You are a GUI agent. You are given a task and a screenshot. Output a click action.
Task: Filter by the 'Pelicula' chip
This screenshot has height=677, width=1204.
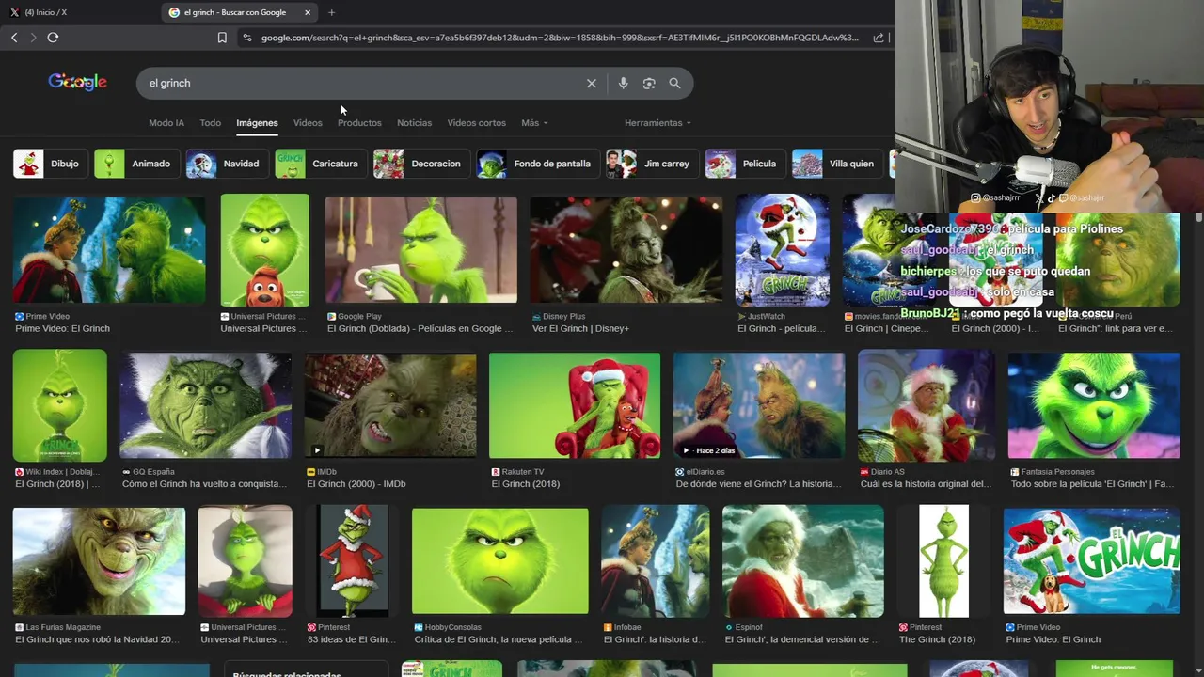[x=745, y=164]
